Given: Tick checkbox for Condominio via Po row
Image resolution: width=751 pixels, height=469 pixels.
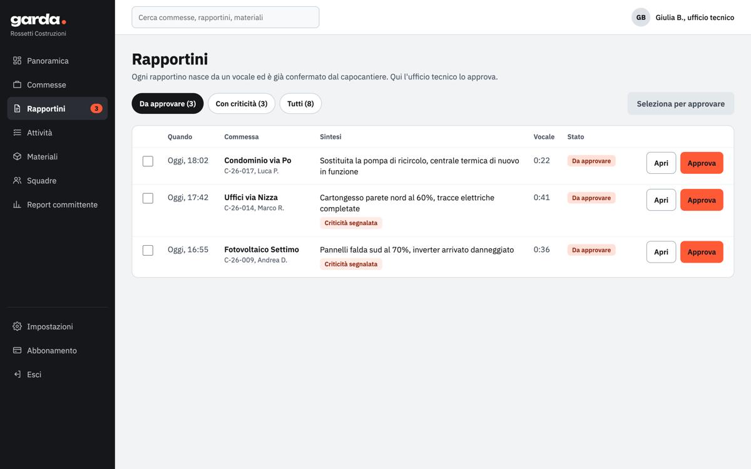Looking at the screenshot, I should click(148, 161).
